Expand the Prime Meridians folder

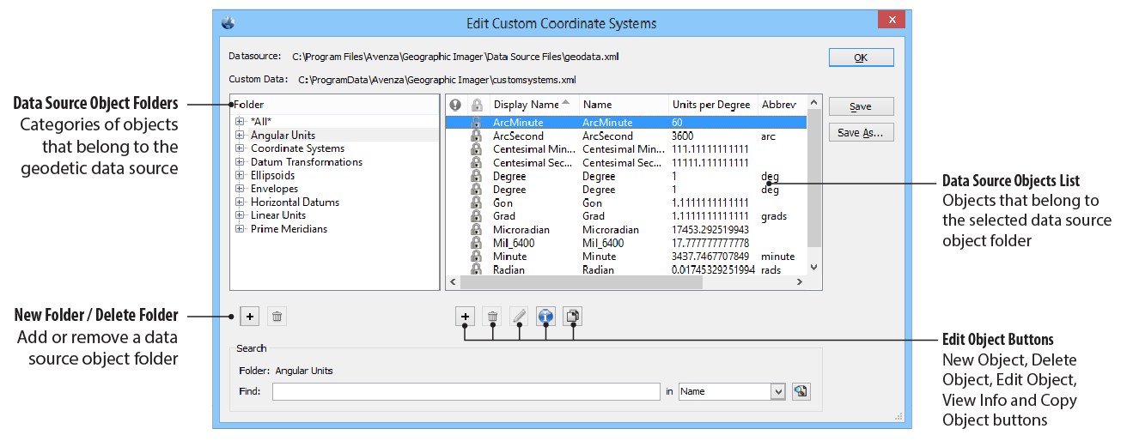point(240,229)
